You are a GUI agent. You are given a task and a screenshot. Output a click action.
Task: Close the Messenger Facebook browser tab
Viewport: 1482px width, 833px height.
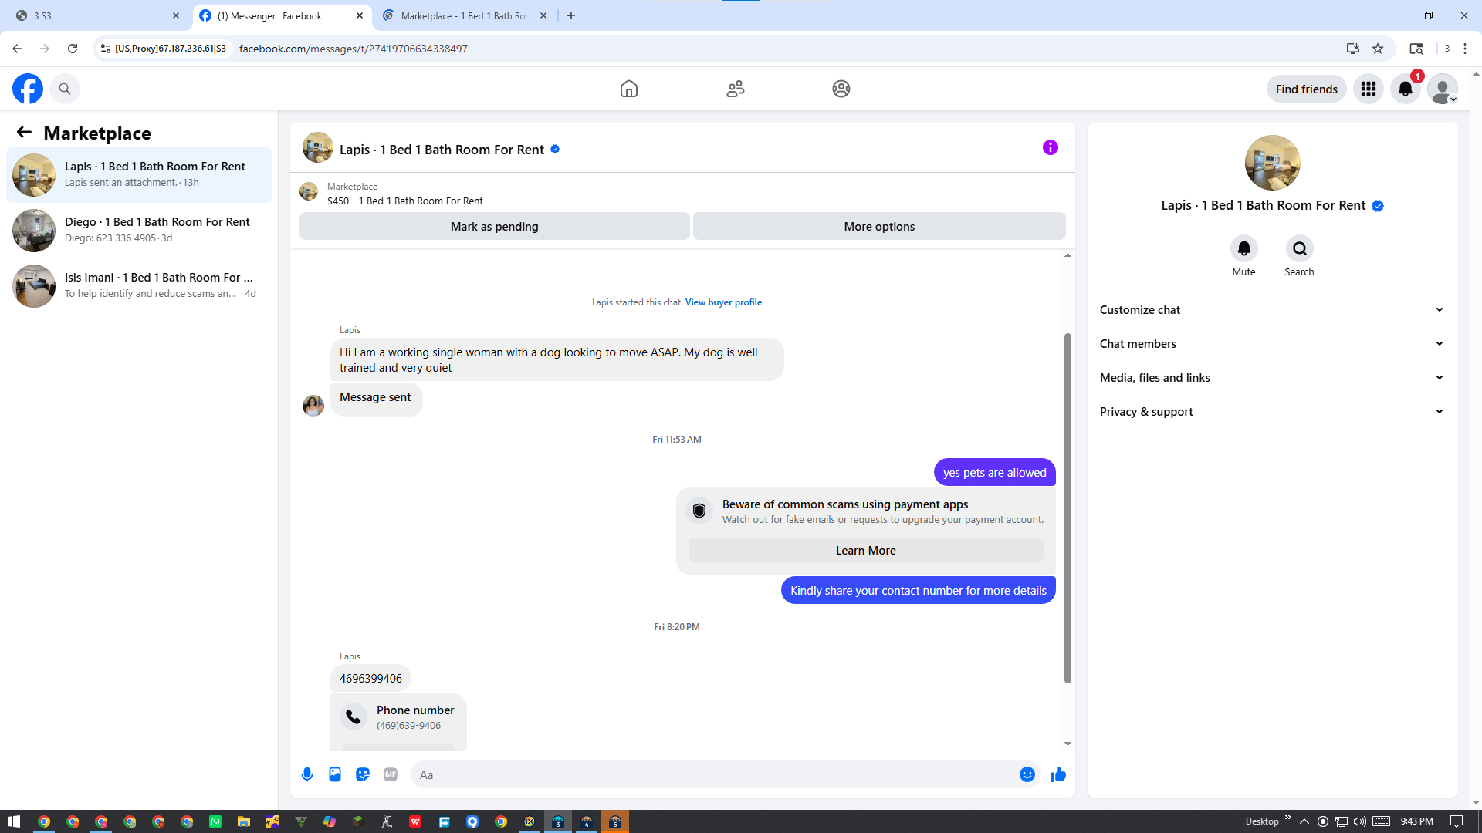point(360,15)
